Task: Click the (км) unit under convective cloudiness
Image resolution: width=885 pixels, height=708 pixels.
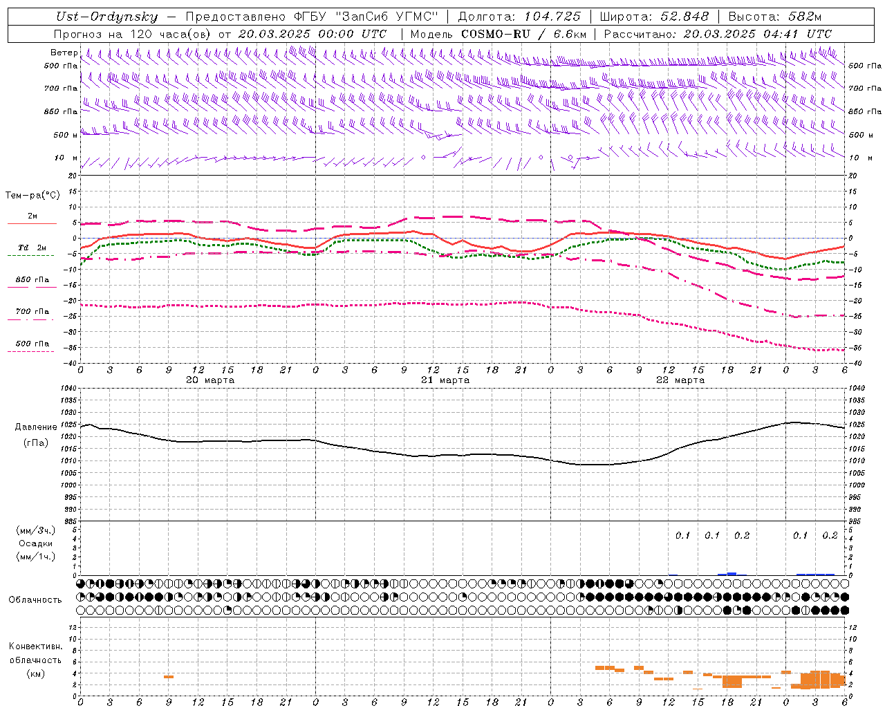Action: tap(35, 673)
